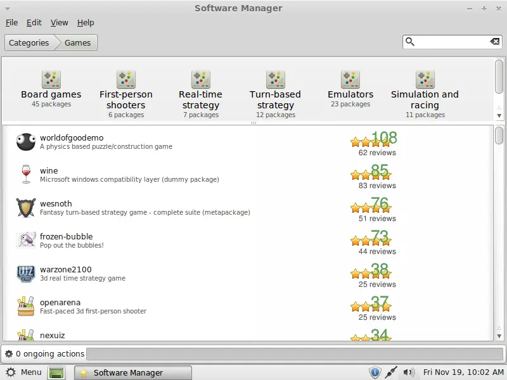Image resolution: width=507 pixels, height=380 pixels.
Task: Click inside the search input field
Action: [x=451, y=42]
